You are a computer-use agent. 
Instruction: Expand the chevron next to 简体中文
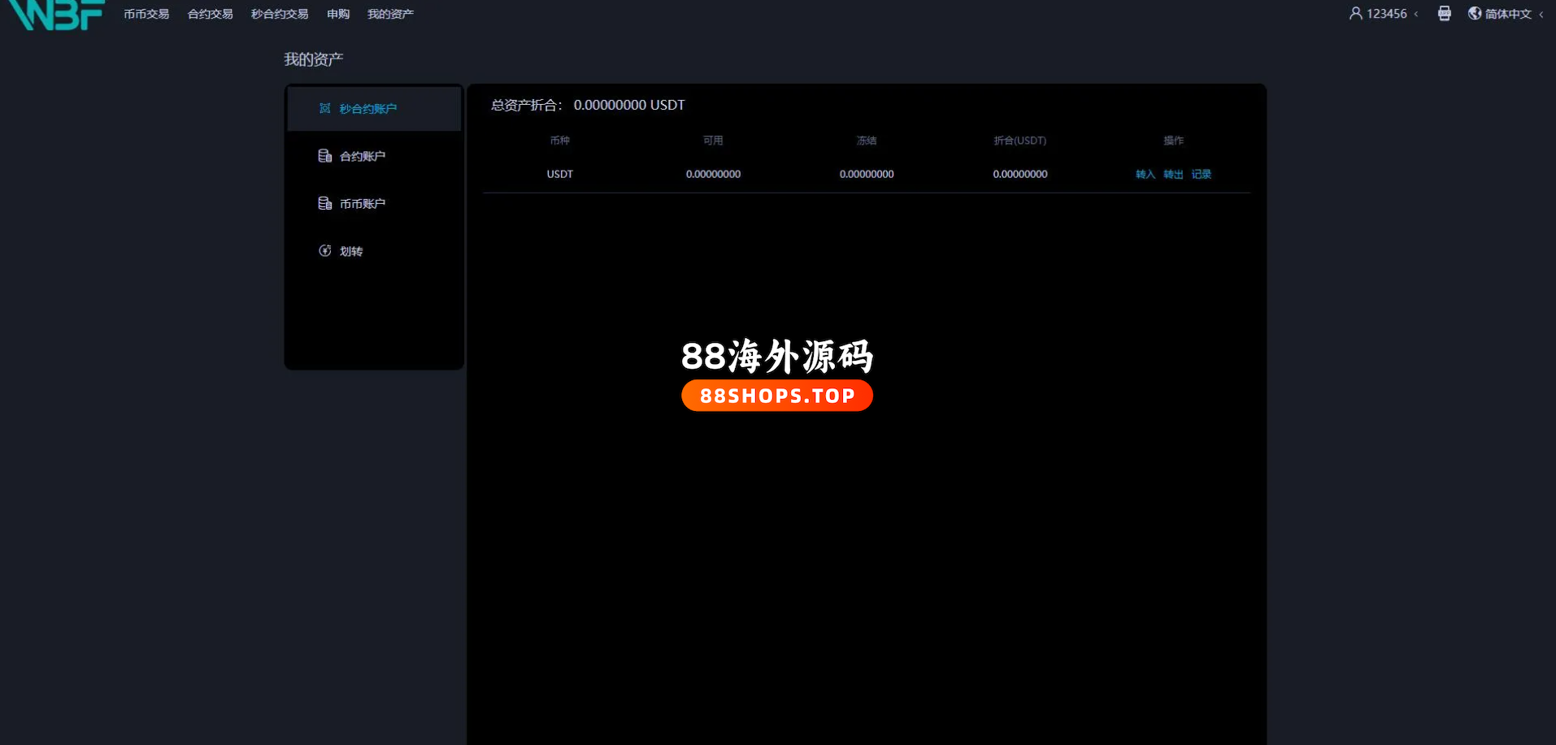1541,14
